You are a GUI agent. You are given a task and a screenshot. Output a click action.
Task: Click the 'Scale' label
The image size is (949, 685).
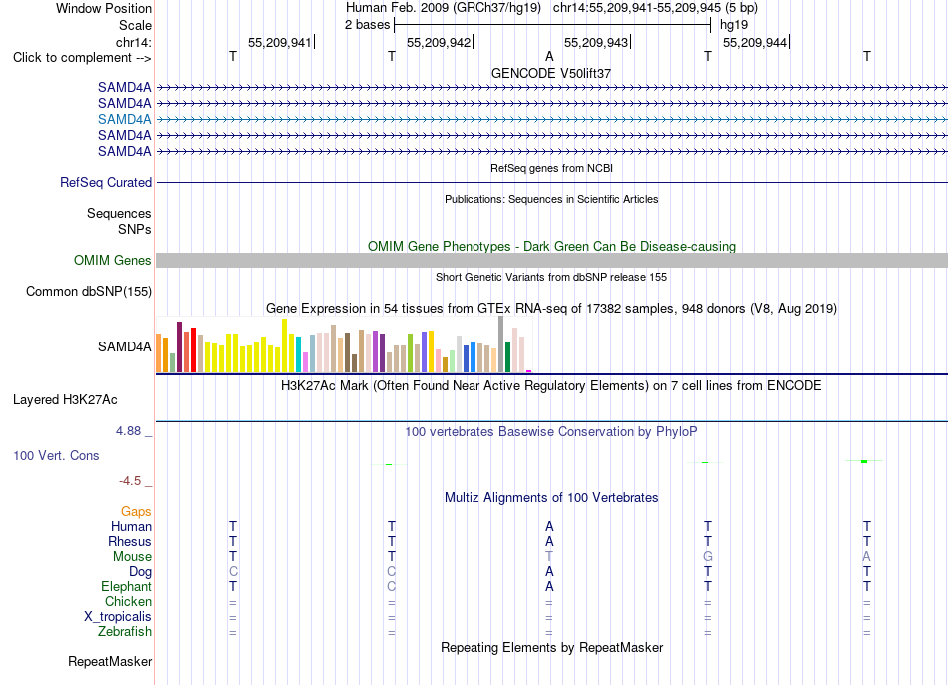click(135, 25)
